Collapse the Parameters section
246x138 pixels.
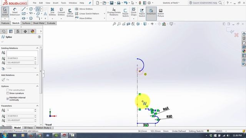pyautogui.click(x=37, y=106)
